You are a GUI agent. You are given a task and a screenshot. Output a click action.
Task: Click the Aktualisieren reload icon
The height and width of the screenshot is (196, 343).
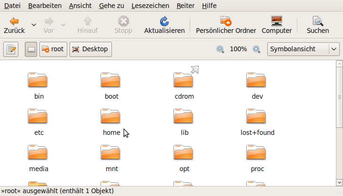pyautogui.click(x=164, y=21)
